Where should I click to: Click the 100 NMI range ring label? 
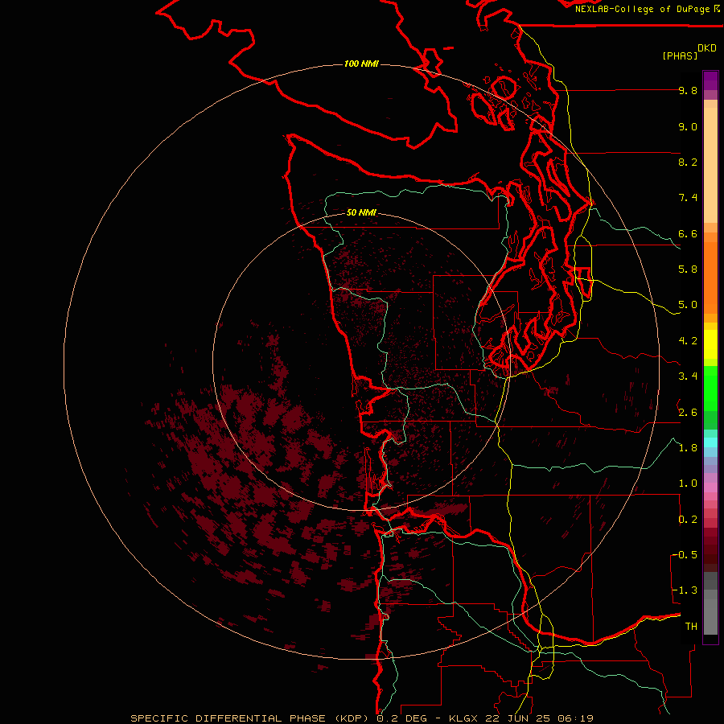pos(361,64)
